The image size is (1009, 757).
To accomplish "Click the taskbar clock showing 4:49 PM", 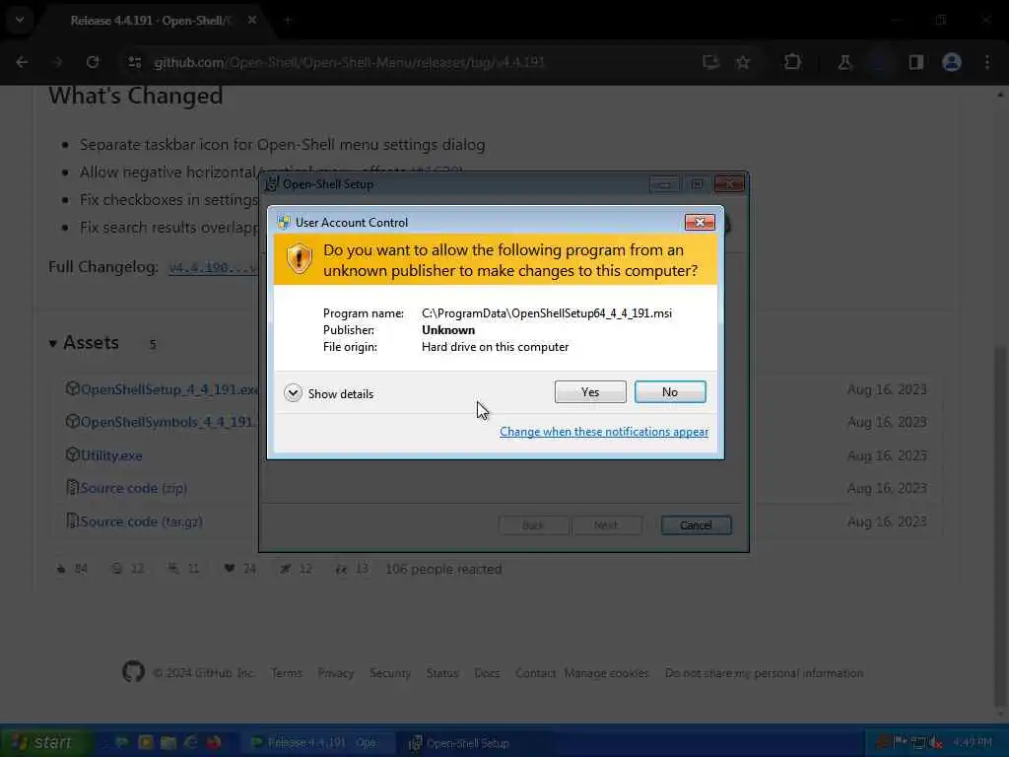I will point(973,742).
